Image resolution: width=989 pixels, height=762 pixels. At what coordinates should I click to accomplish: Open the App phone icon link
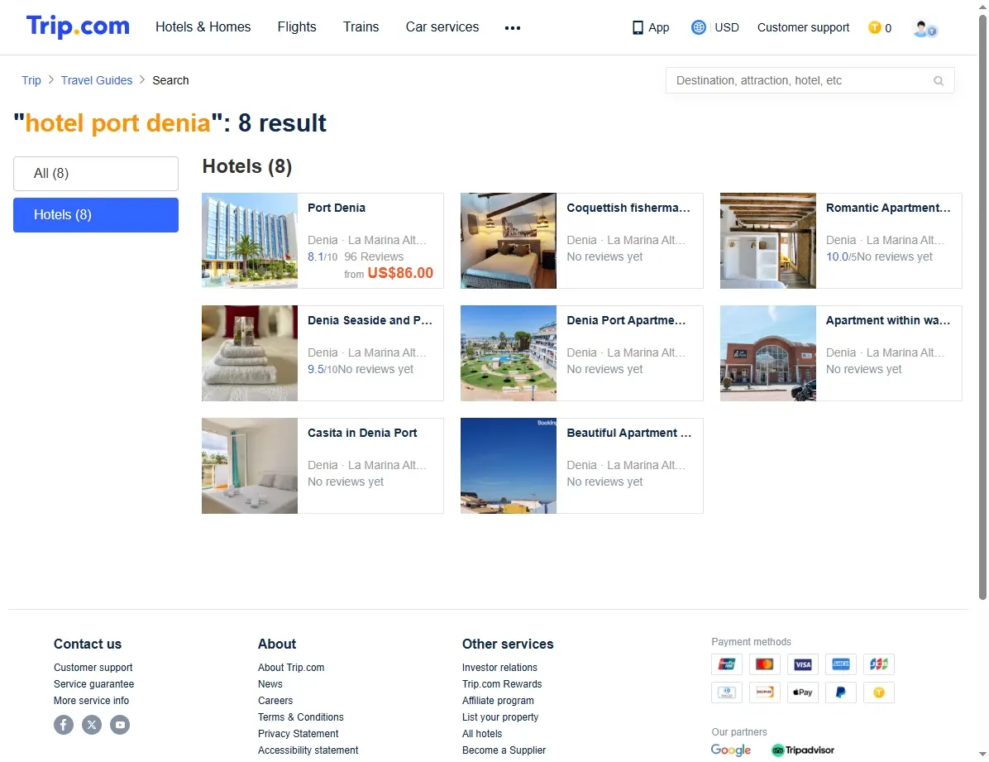[638, 28]
